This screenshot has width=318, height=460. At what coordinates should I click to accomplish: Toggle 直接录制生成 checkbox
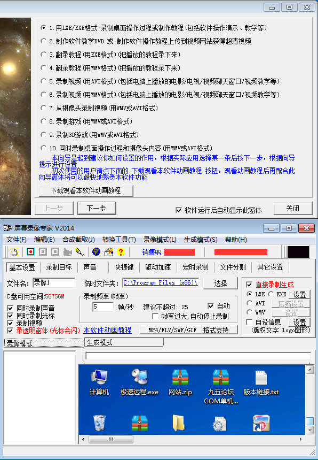click(x=249, y=284)
